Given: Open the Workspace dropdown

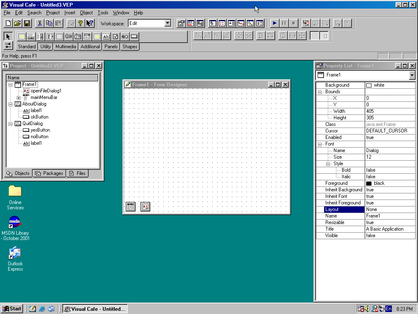Looking at the screenshot, I should click(x=167, y=23).
